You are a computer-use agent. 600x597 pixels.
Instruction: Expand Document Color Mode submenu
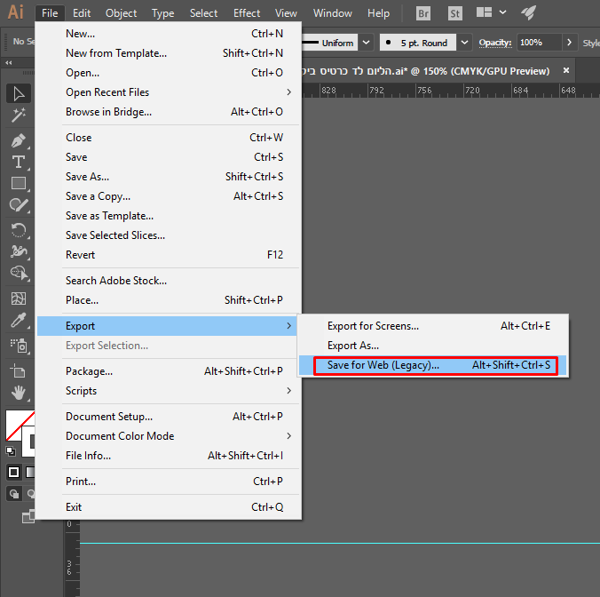pyautogui.click(x=168, y=436)
